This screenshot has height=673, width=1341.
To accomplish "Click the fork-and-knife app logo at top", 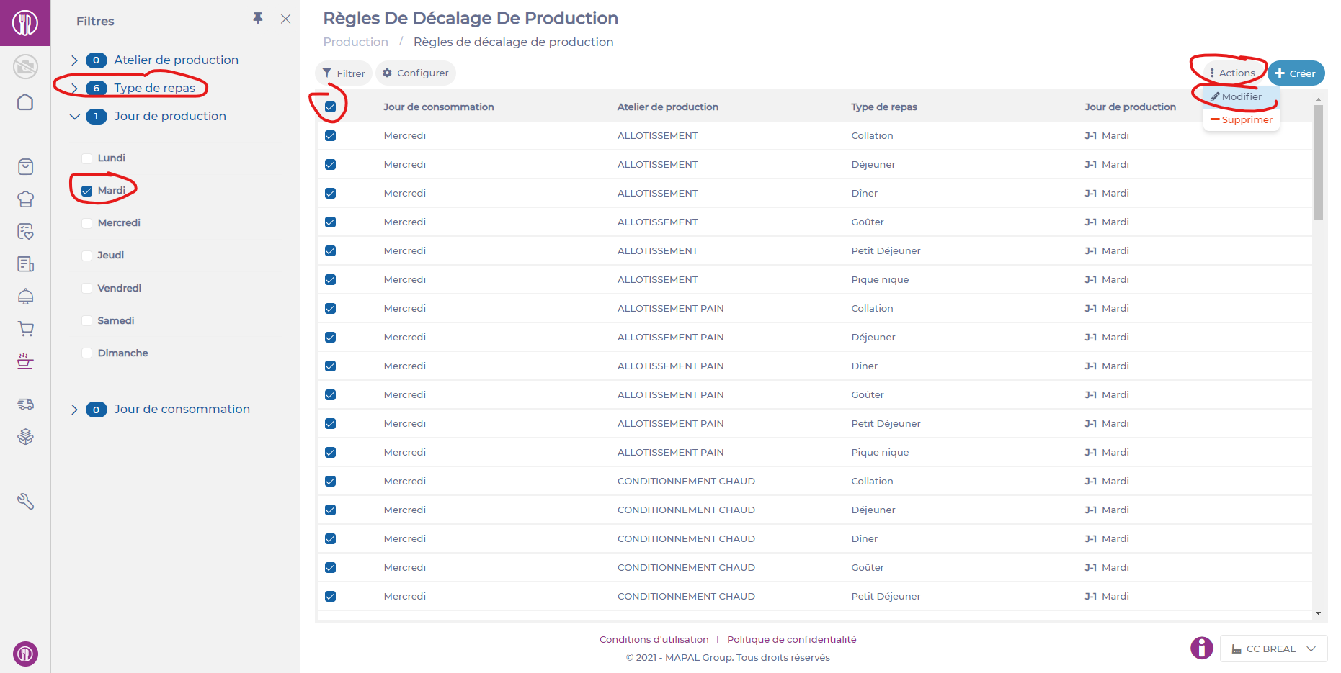I will (x=25, y=23).
